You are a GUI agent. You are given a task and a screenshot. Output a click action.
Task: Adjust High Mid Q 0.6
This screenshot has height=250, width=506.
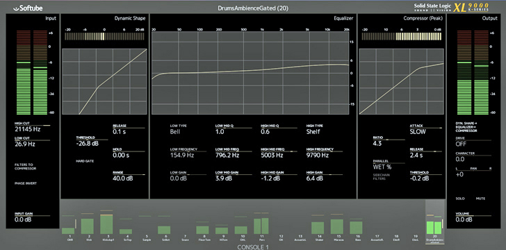pos(279,129)
